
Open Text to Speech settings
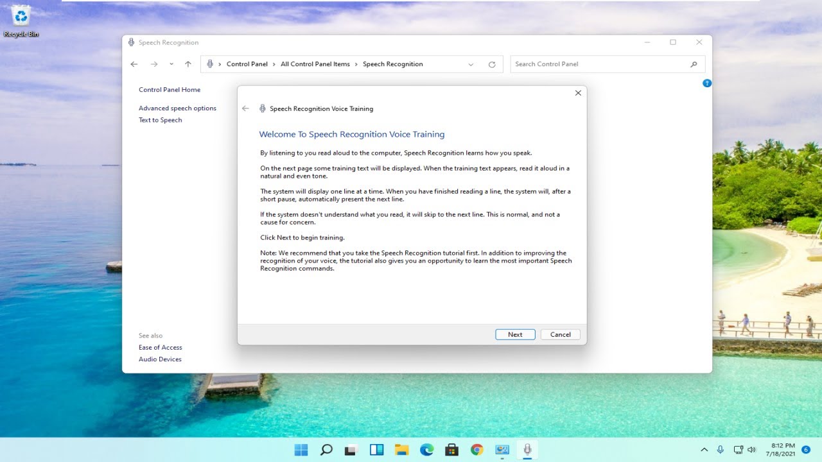click(161, 120)
